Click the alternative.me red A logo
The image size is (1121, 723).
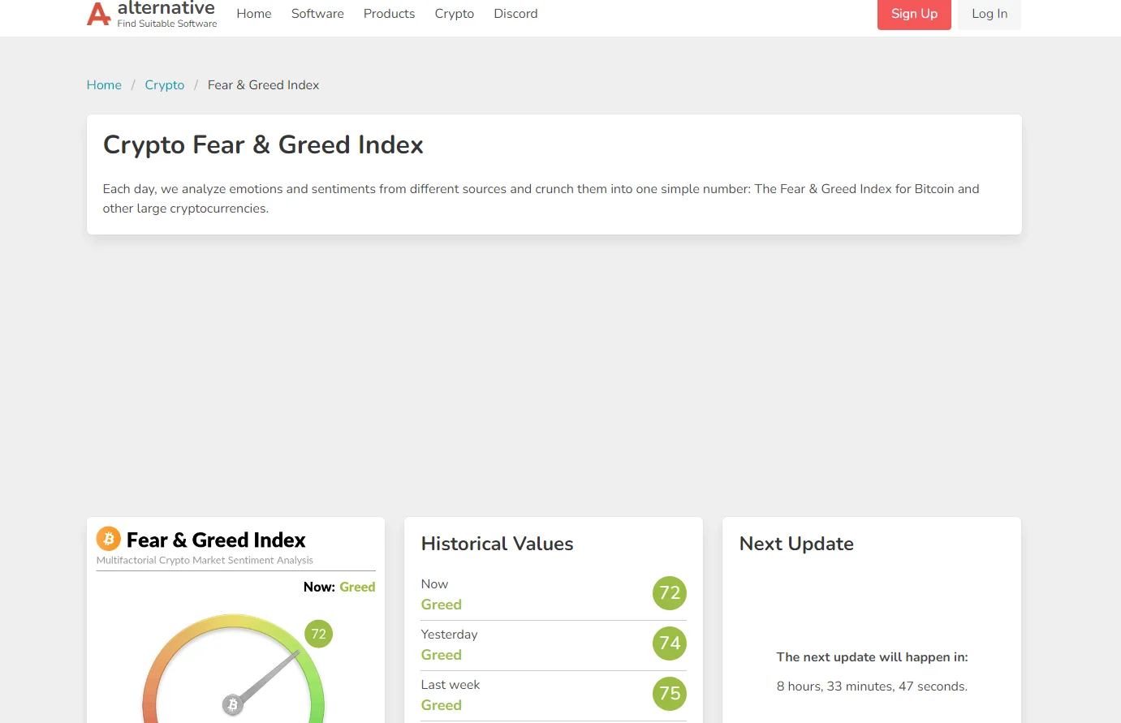tap(98, 14)
